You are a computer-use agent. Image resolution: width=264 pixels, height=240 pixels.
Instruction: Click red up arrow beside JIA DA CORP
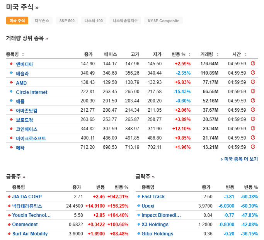9,196
